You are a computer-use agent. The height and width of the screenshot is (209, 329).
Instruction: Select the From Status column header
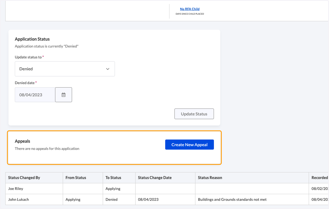[x=83, y=178]
